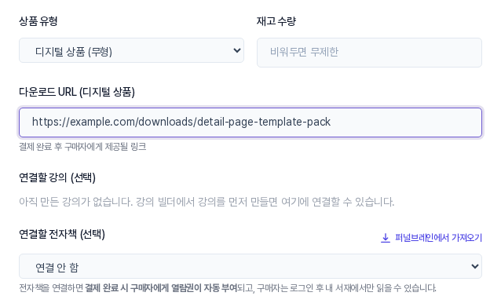Click the 상품 유형 label
The width and height of the screenshot is (501, 307).
coord(38,21)
